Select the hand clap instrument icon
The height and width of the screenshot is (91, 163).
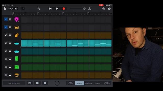(x=17, y=35)
